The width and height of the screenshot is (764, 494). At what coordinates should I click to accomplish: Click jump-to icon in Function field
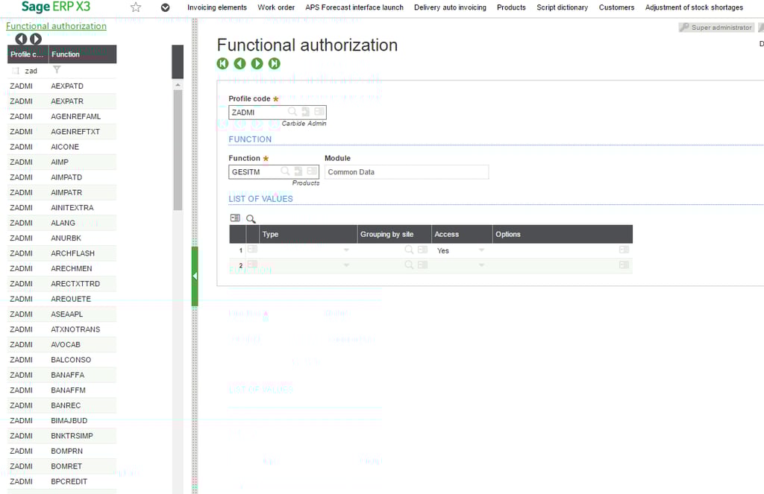tap(298, 171)
